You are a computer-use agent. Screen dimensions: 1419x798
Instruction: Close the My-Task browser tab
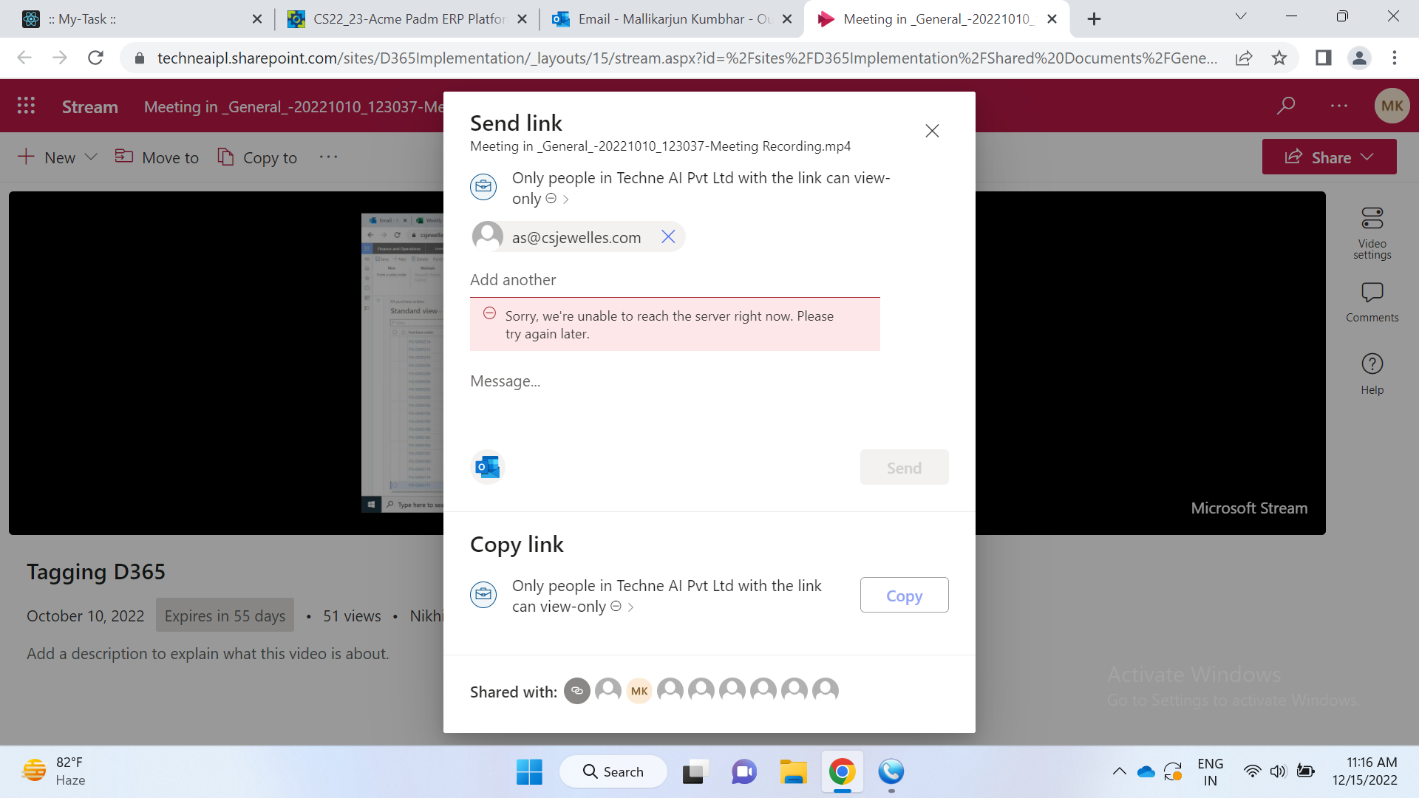pos(257,19)
